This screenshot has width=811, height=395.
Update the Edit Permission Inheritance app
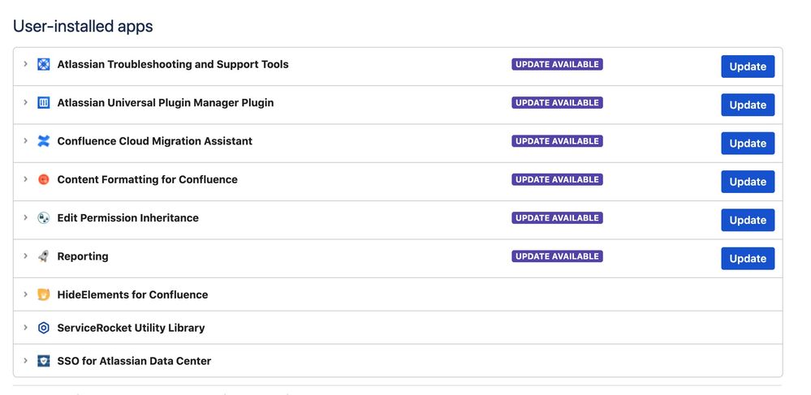click(x=748, y=220)
